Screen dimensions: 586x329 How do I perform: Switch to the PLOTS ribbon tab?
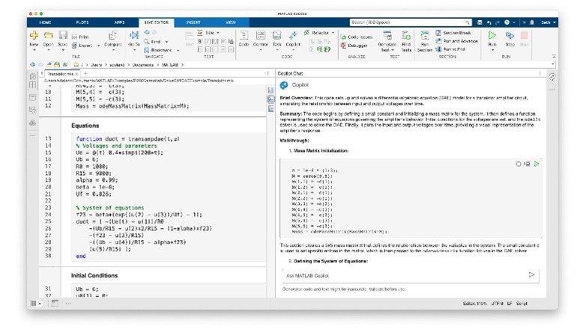[x=82, y=22]
